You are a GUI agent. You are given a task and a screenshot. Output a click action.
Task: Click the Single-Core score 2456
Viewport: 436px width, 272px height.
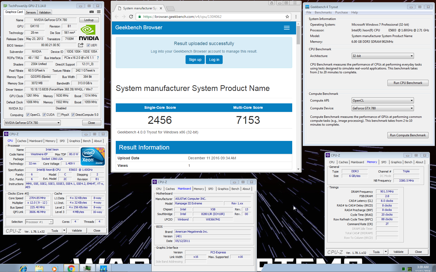(160, 120)
